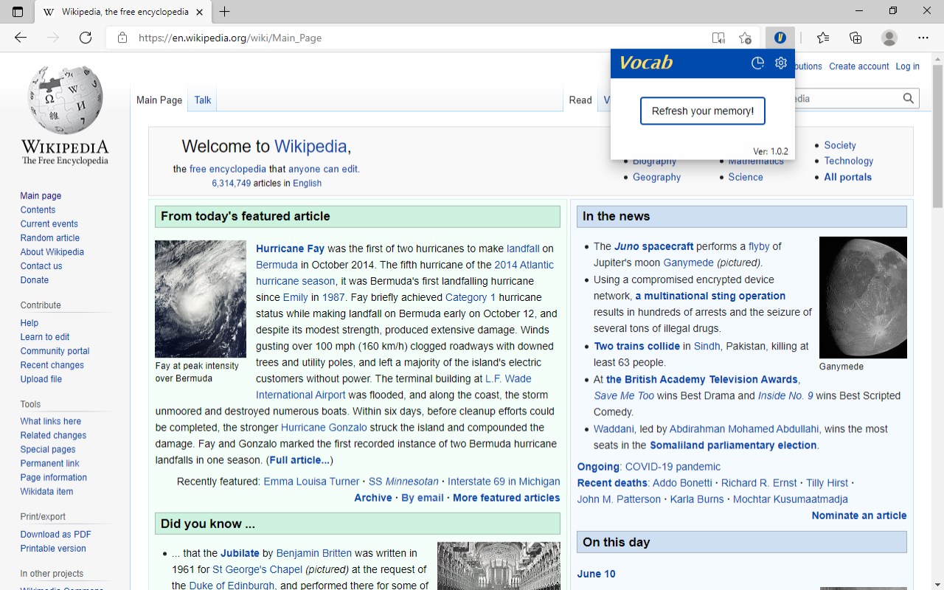Open the Upload file link
The height and width of the screenshot is (590, 944).
click(x=41, y=379)
